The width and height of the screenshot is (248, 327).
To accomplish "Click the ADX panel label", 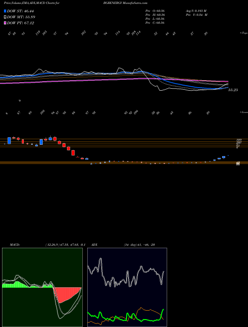I will pos(94,245).
